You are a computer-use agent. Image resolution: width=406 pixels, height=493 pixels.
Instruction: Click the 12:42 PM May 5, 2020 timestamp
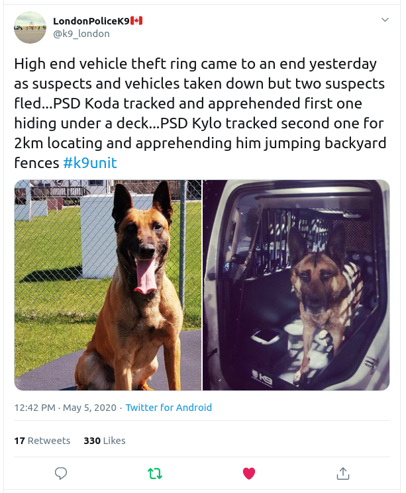click(65, 408)
